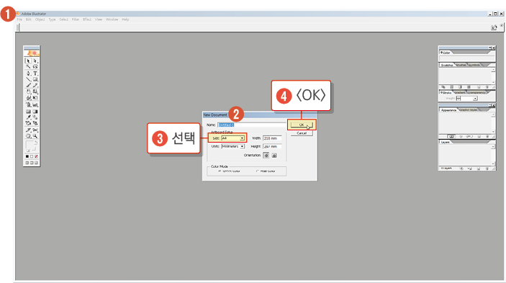Switch to the Brushes tab
Image resolution: width=506 pixels, height=283 pixels.
tap(461, 65)
